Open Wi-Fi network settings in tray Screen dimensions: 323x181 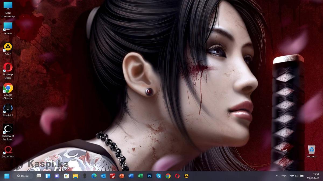coord(292,176)
